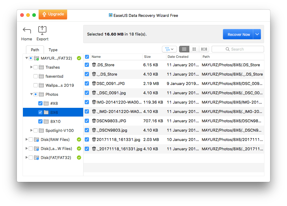Select the Path tab
287x206 pixels.
click(35, 50)
